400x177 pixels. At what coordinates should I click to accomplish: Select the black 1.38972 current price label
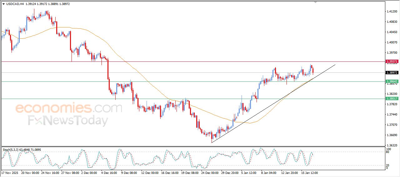pos(392,73)
